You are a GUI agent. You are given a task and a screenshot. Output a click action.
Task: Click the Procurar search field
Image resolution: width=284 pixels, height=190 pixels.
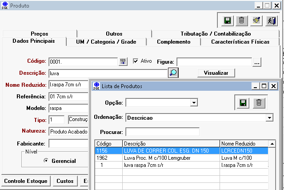click(162, 132)
